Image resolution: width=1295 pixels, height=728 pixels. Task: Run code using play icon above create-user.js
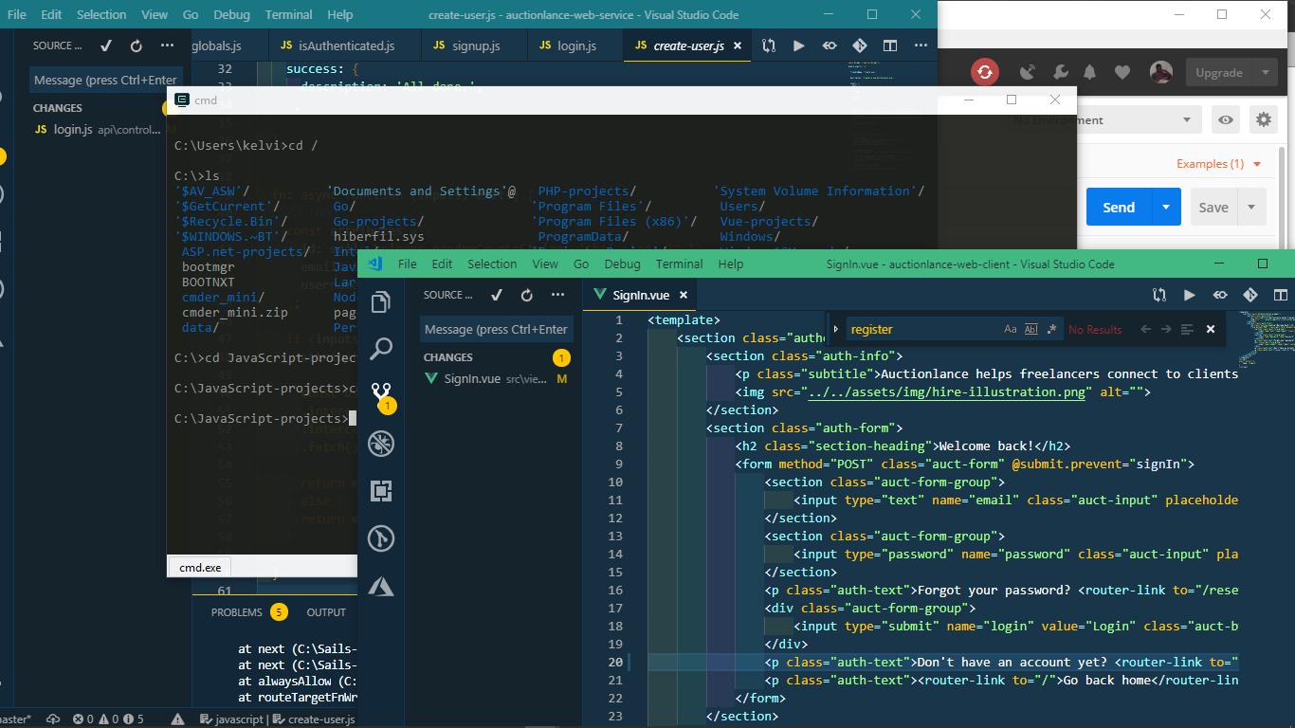pyautogui.click(x=799, y=45)
